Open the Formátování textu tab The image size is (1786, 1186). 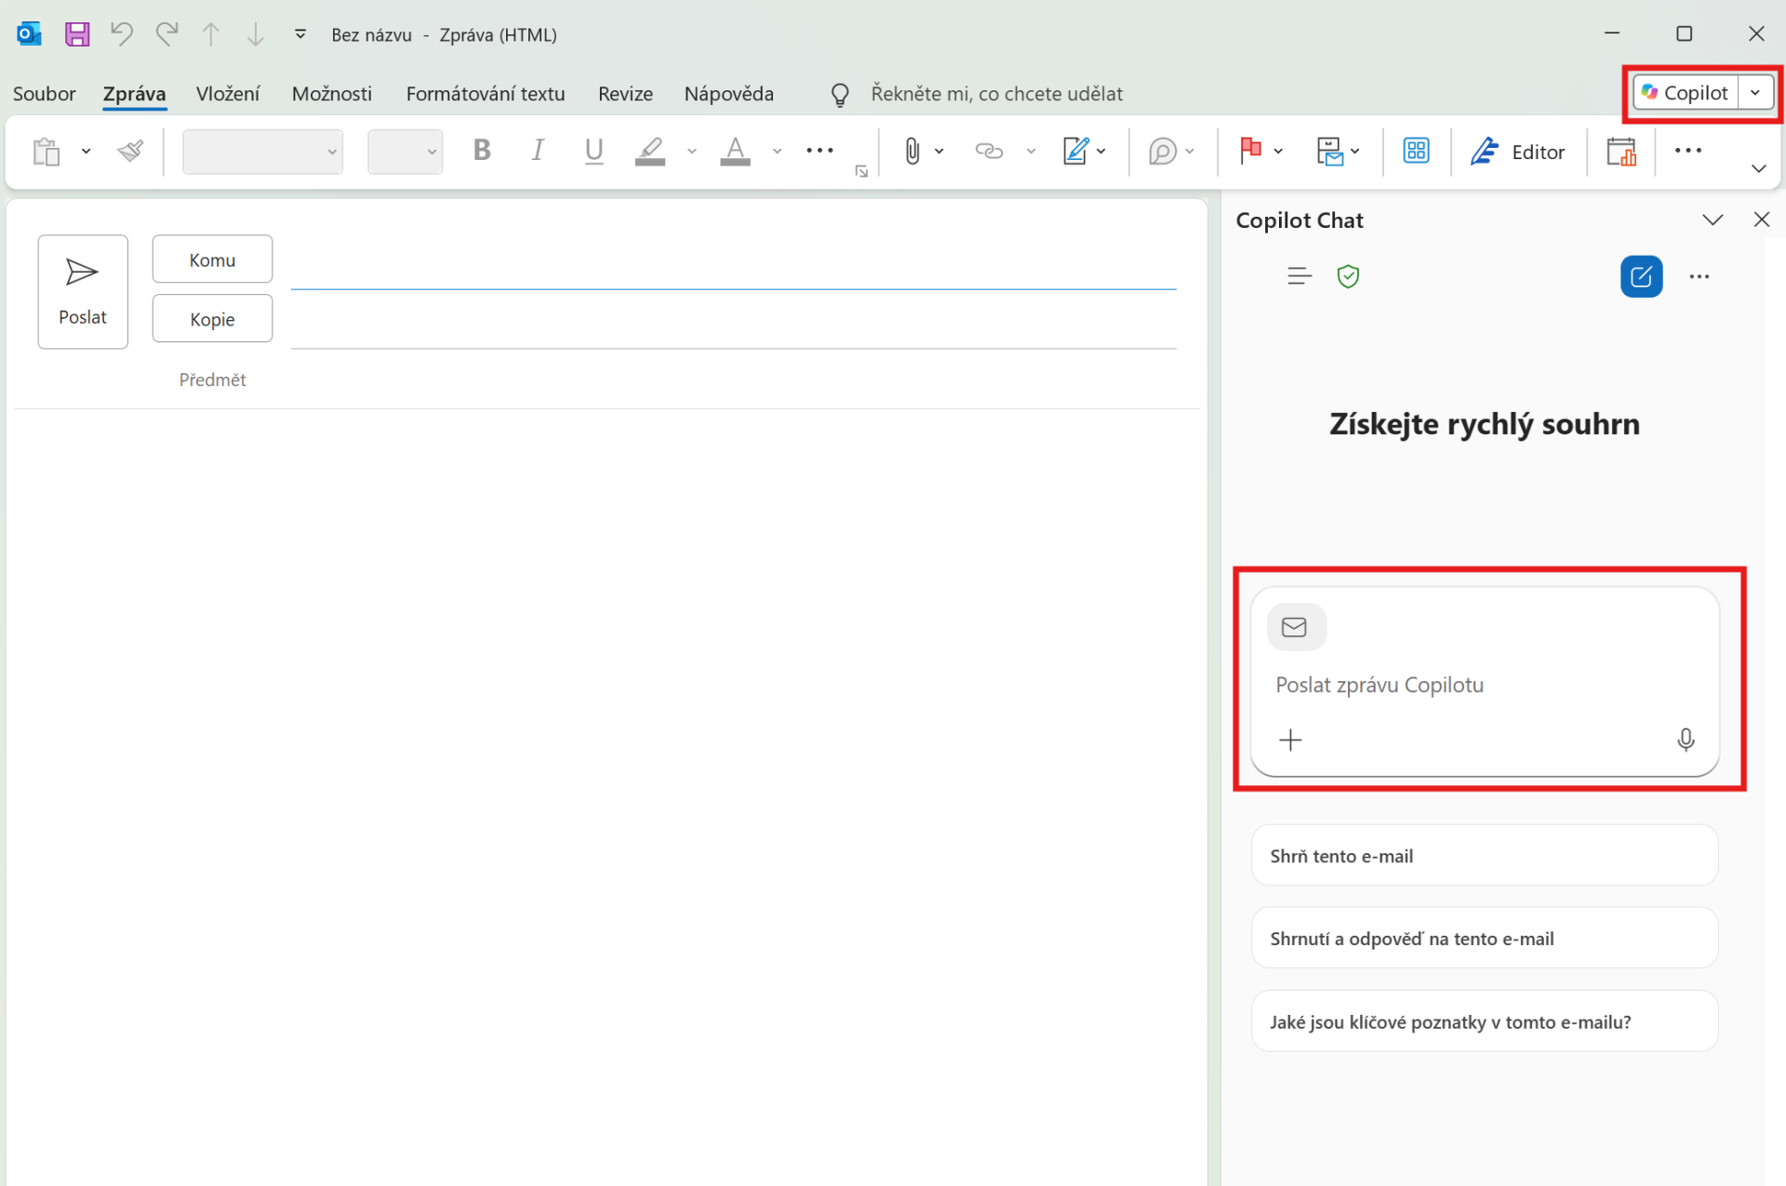coord(486,93)
